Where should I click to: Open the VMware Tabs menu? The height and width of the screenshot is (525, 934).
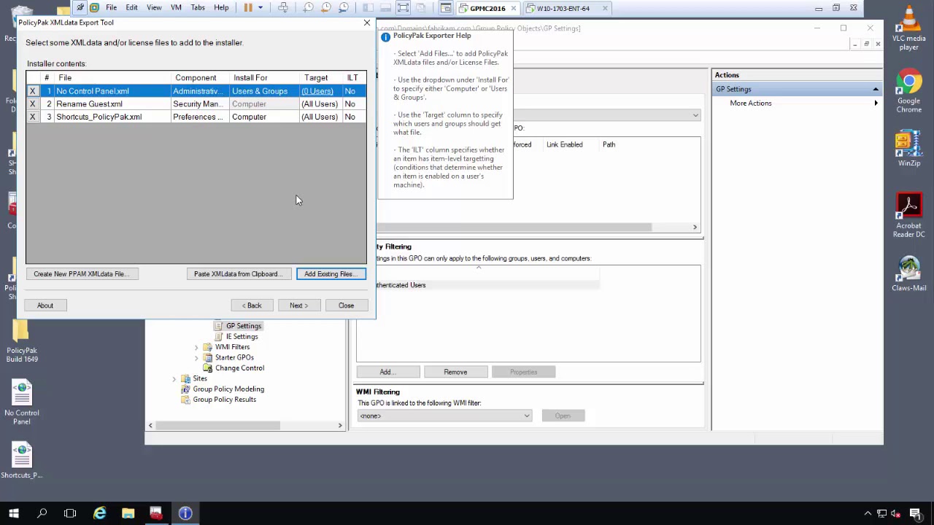coord(198,8)
